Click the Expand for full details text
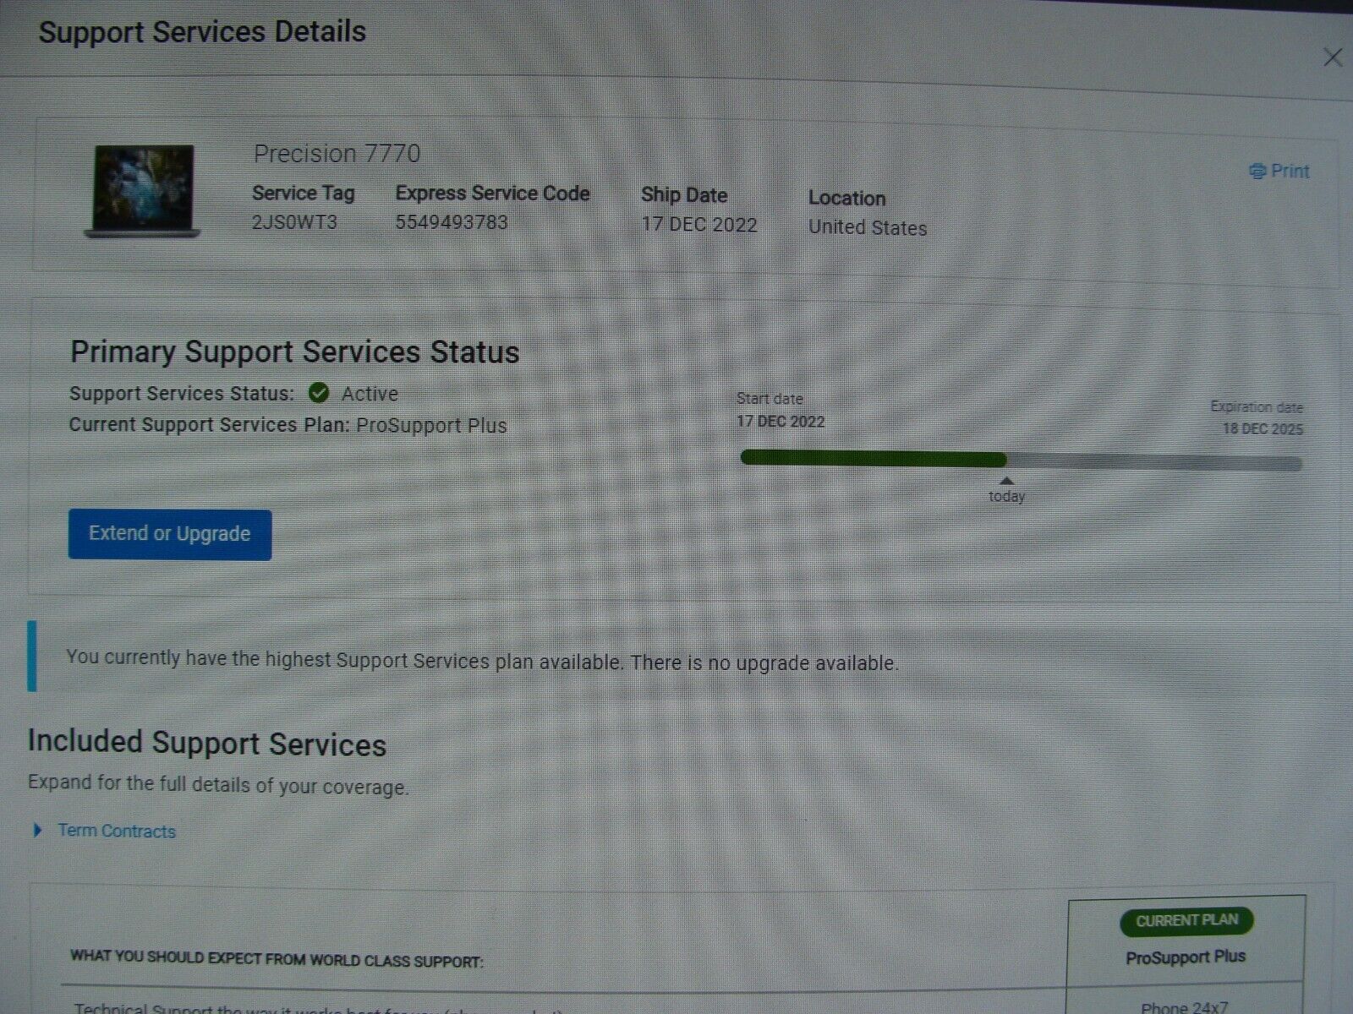The width and height of the screenshot is (1353, 1014). pos(218,784)
